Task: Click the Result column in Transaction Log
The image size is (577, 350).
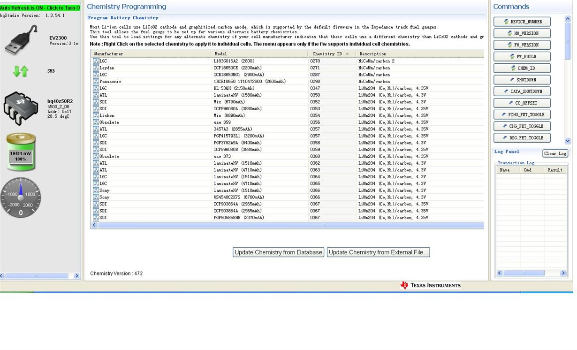Action: tap(555, 170)
